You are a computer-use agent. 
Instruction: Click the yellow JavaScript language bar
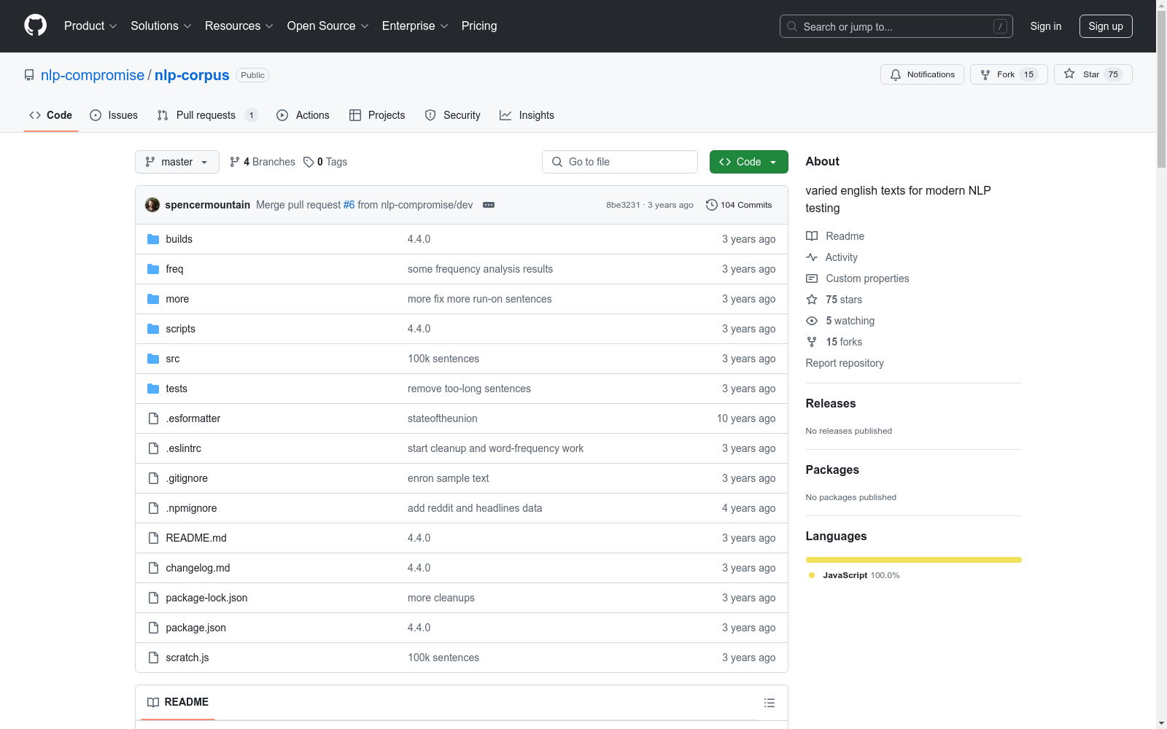(x=913, y=560)
